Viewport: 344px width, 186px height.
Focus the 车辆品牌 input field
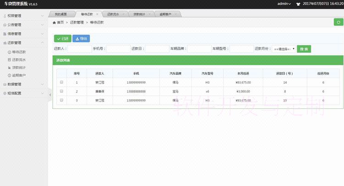(199, 49)
